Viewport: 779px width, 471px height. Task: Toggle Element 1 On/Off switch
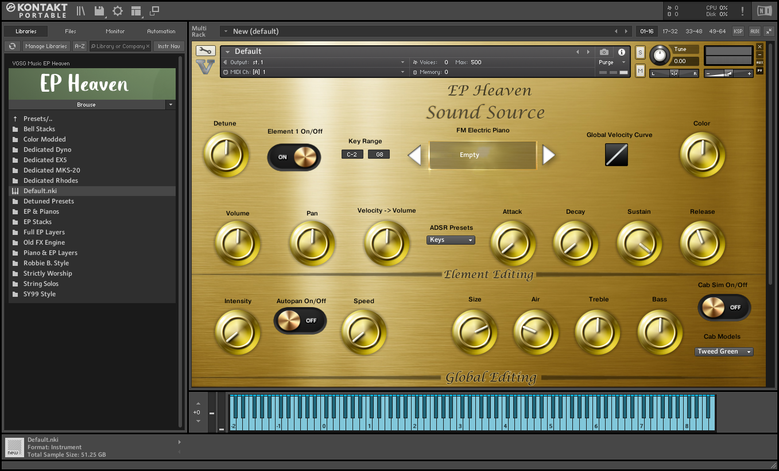(x=294, y=156)
